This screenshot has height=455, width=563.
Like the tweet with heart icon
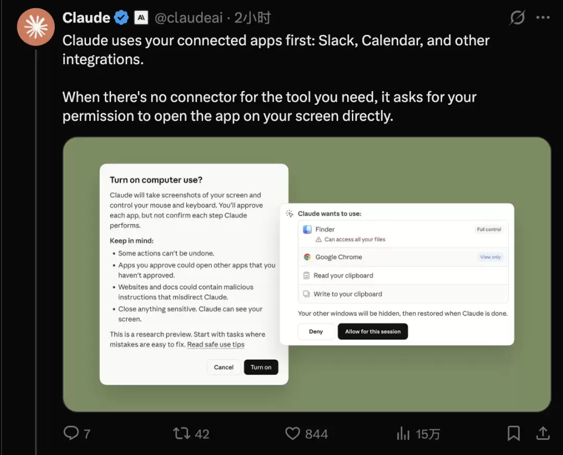point(293,433)
